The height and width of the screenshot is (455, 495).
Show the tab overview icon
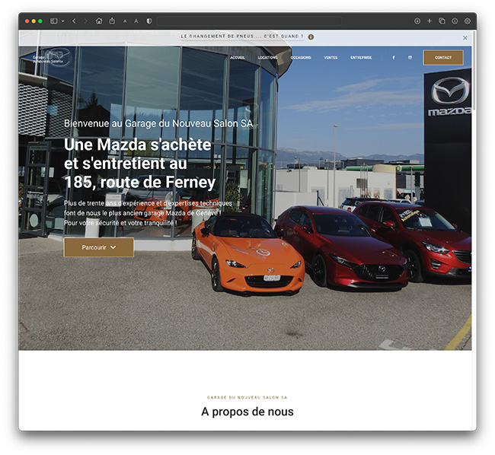[x=442, y=21]
